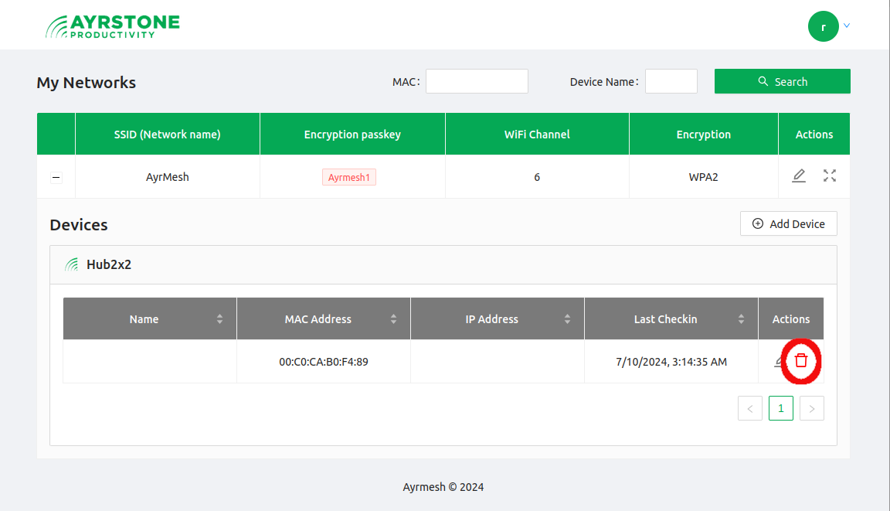Focus the MAC search field
Viewport: 890px width, 511px height.
[x=477, y=81]
